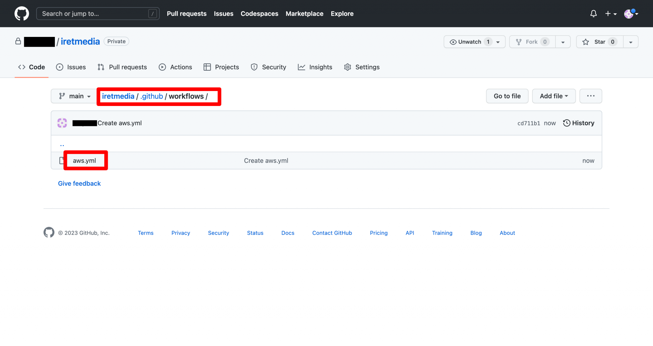Click the fork icon on Fork button

pos(519,41)
